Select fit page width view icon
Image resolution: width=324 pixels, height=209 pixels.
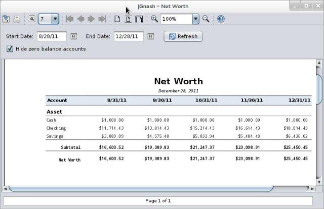(139, 19)
